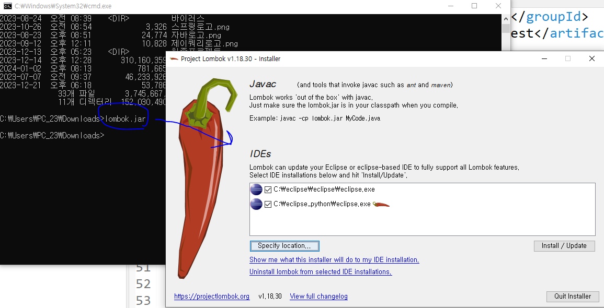This screenshot has width=604, height=308.
Task: Click 'Uninstall lombok from selected IDE installations' link
Action: coord(321,272)
